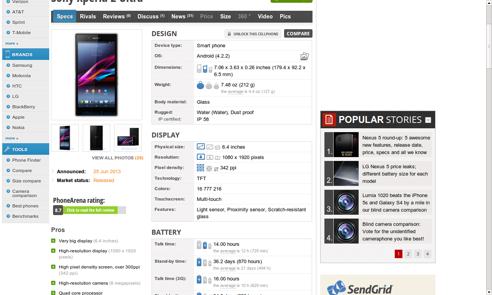Click the wrench icon on TOOLS header
The width and height of the screenshot is (492, 295).
point(7,149)
